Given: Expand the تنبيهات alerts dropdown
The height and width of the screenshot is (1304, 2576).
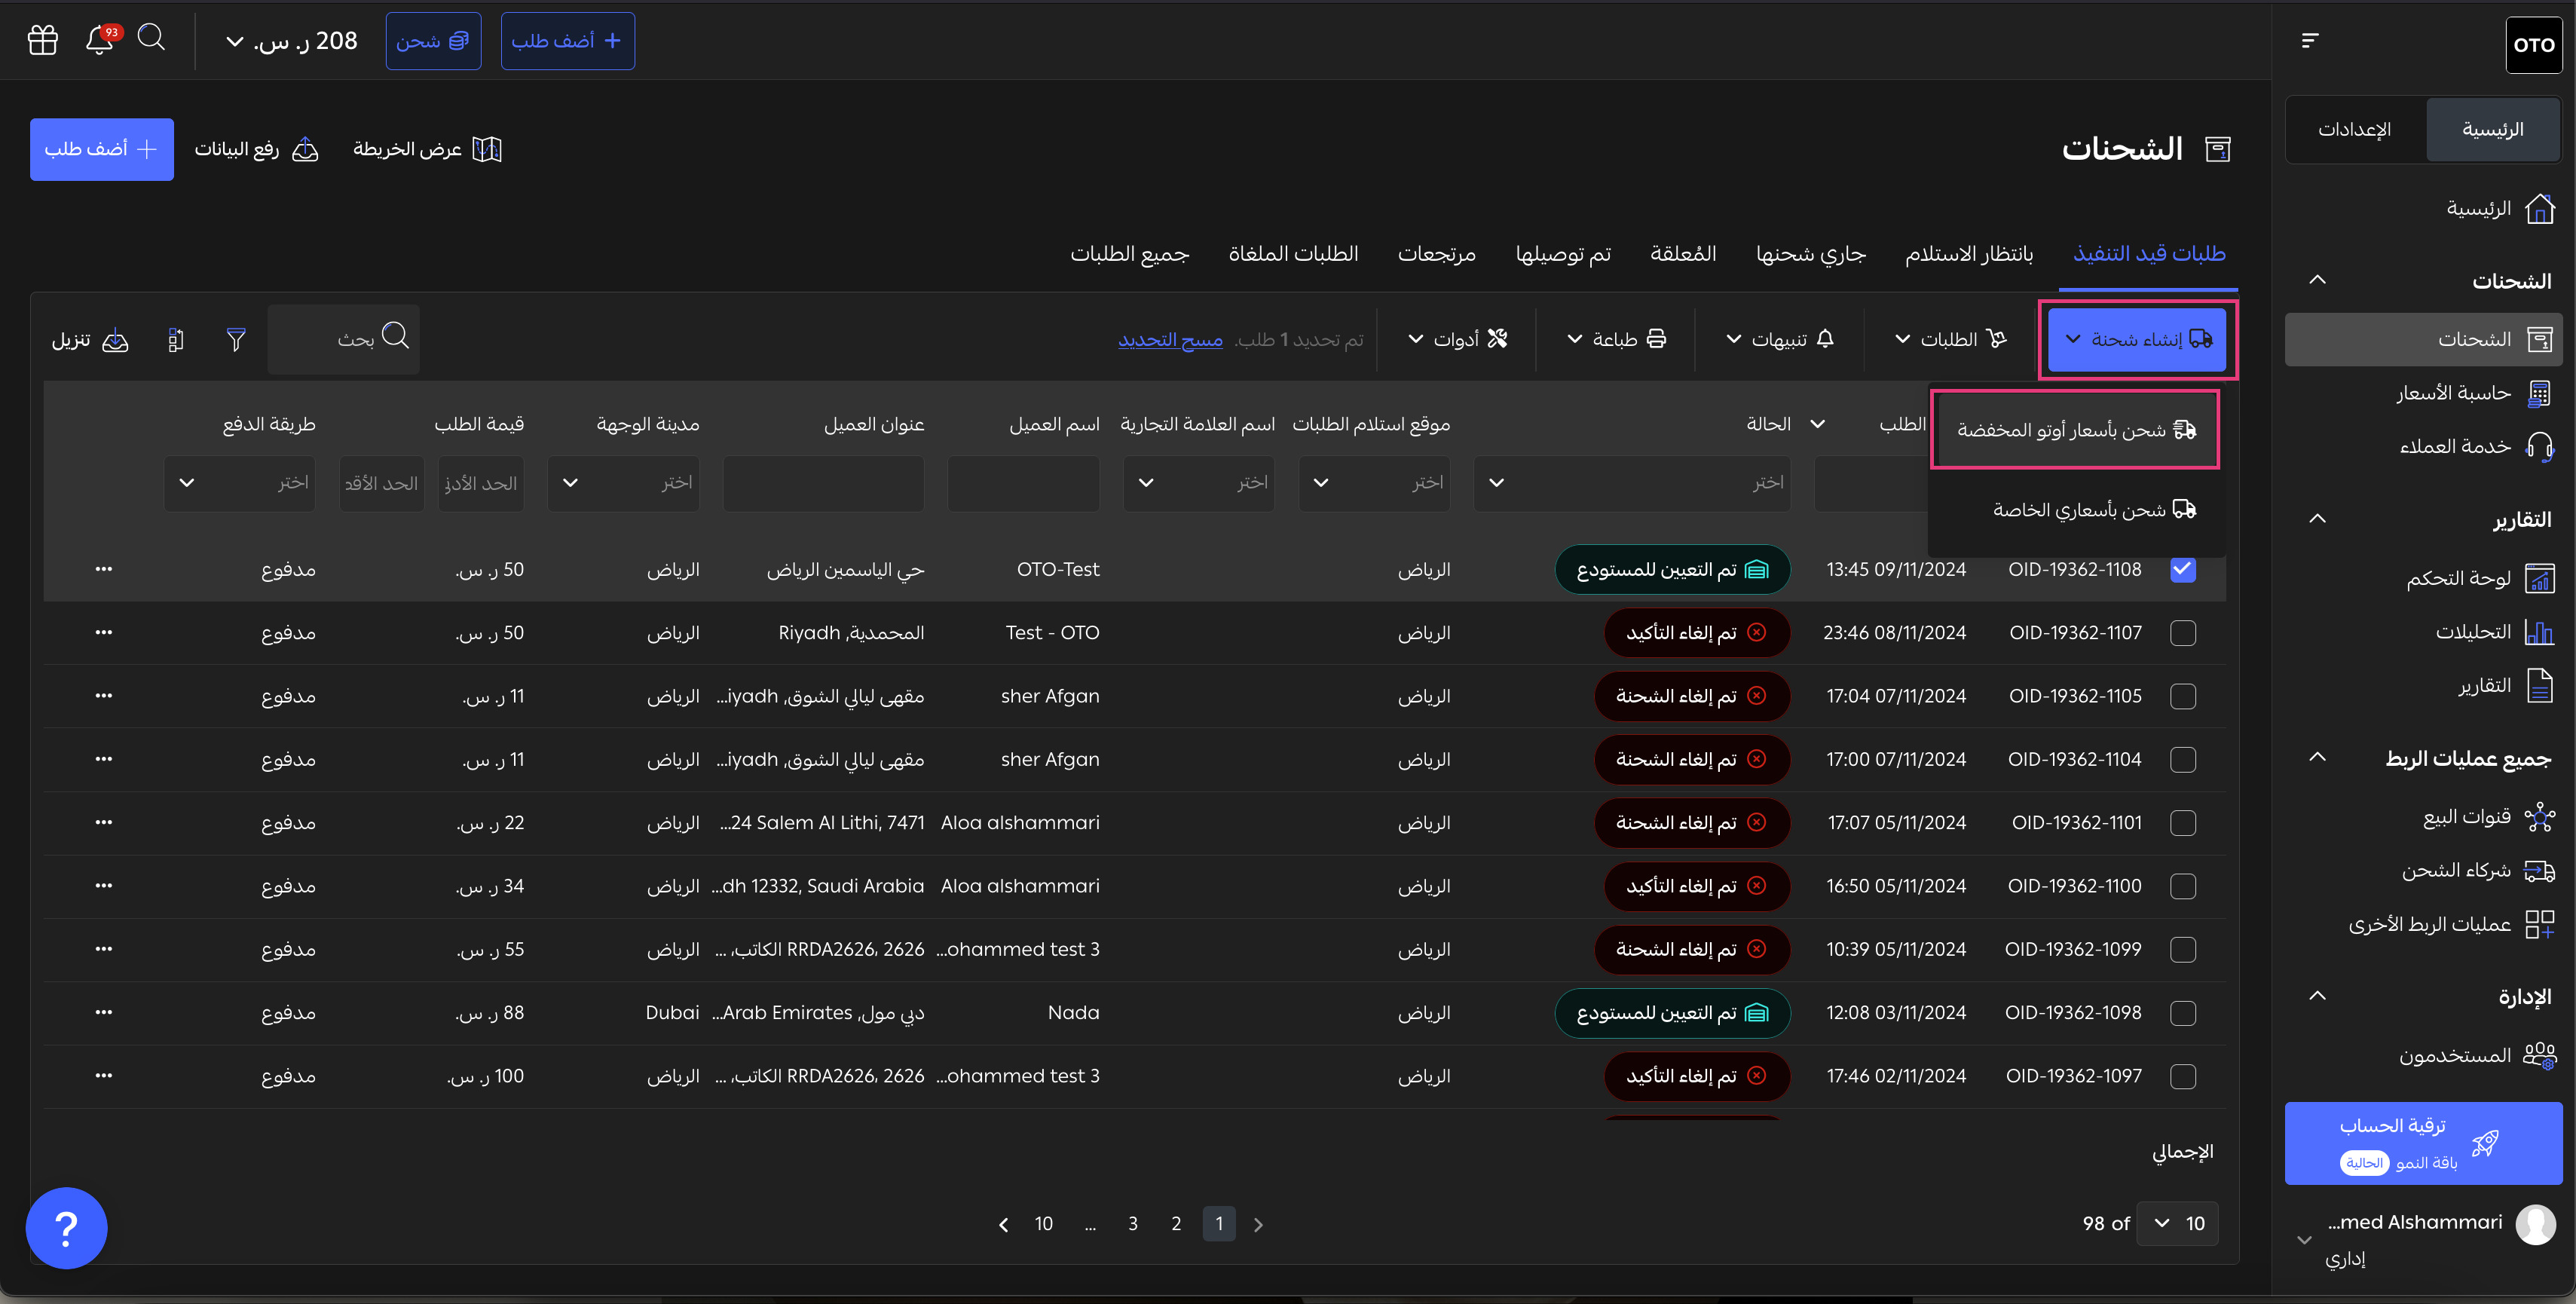Looking at the screenshot, I should coord(1780,339).
